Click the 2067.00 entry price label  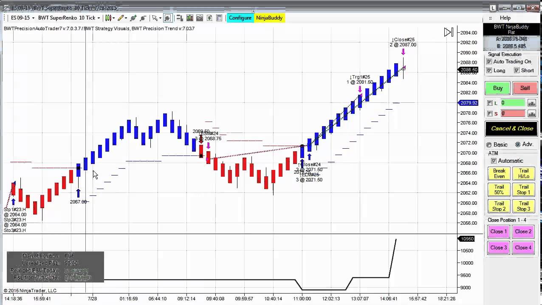pos(79,202)
